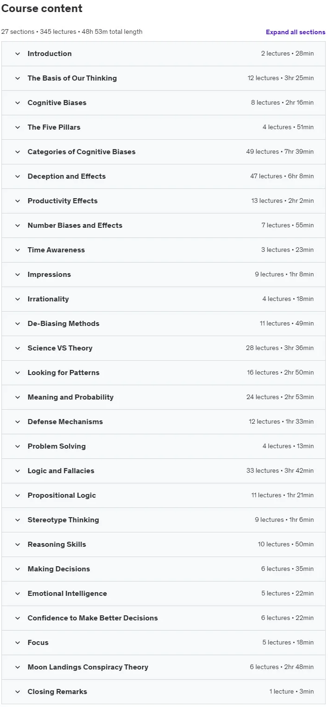Open Productivity Effects section title
Screen dimensions: 328x707
63,201
